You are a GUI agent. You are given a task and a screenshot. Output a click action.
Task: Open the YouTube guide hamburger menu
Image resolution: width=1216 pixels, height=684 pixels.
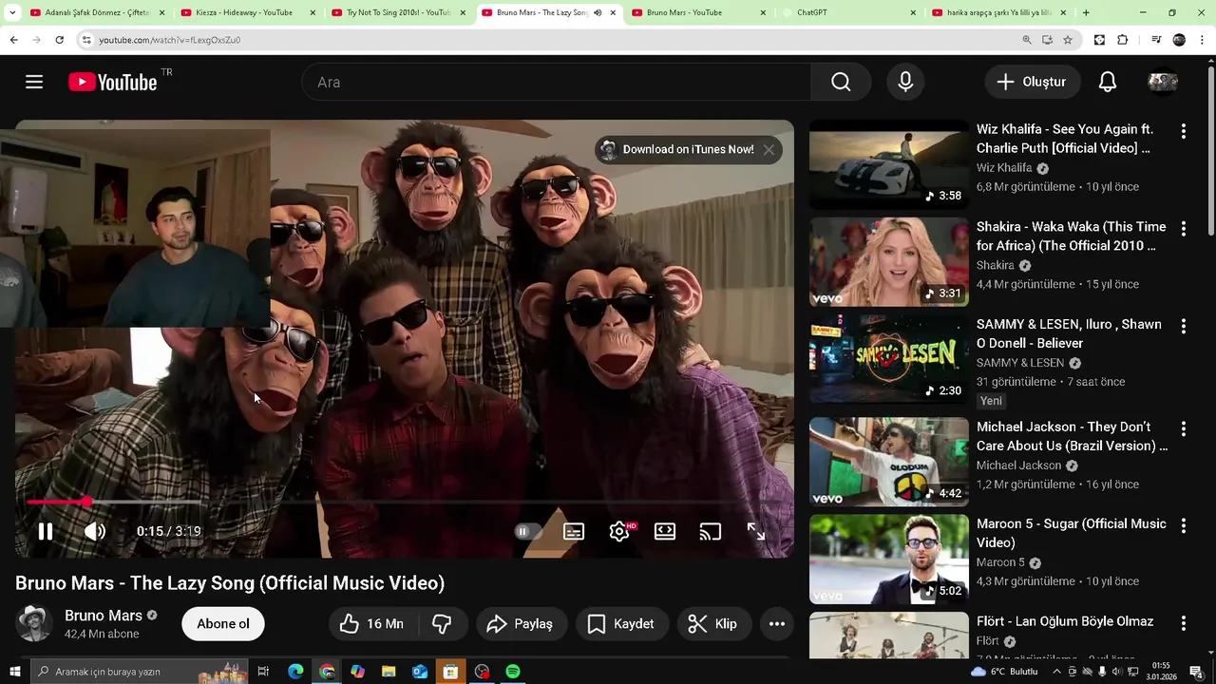pyautogui.click(x=34, y=82)
